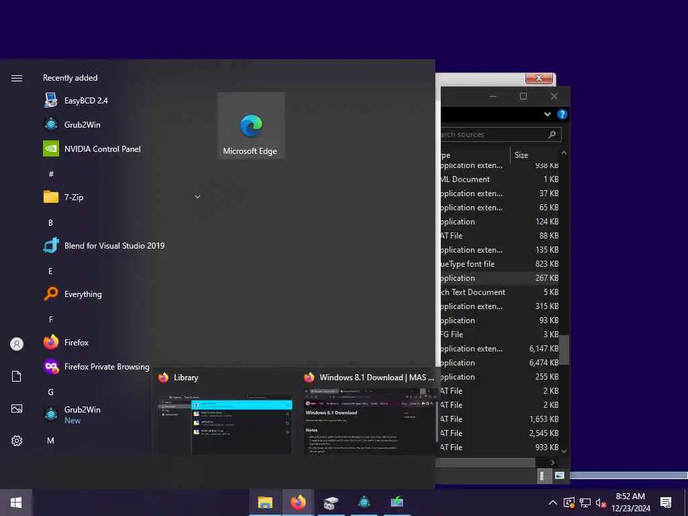Open Firefox Private Browsing
Viewport: 688px width, 516px height.
click(x=97, y=366)
